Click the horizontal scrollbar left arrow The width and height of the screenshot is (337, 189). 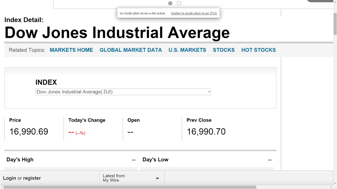[x=2, y=187]
